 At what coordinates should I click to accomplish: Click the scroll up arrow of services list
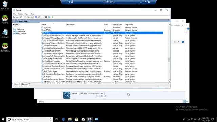pos(169,24)
